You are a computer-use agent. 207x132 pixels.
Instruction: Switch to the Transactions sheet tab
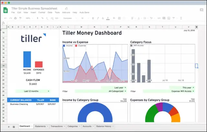click(57, 126)
